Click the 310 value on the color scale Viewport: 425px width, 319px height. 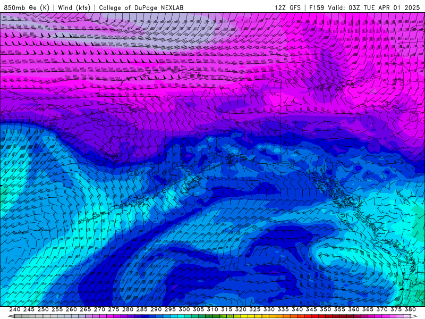(x=212, y=309)
